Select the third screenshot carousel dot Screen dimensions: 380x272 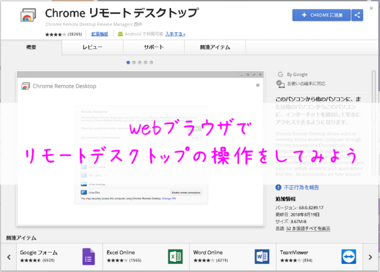click(x=140, y=63)
